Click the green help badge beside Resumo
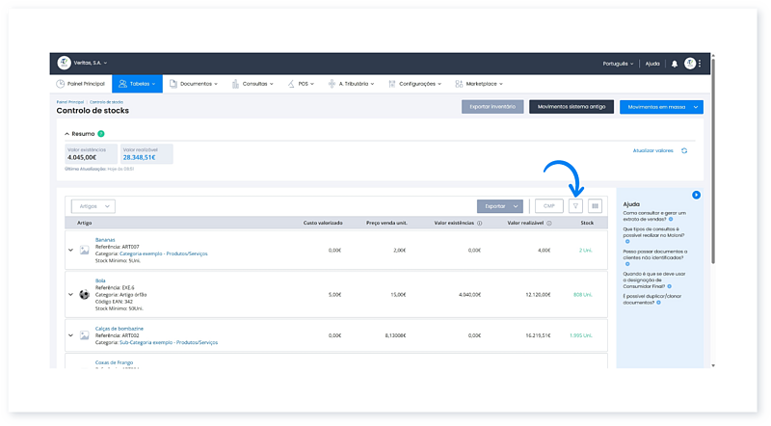This screenshot has height=426, width=771. (x=100, y=133)
